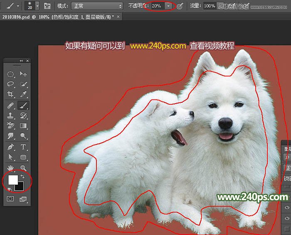Image resolution: width=291 pixels, height=235 pixels.
Task: Select the Eyedropper tool
Action: pos(24,95)
